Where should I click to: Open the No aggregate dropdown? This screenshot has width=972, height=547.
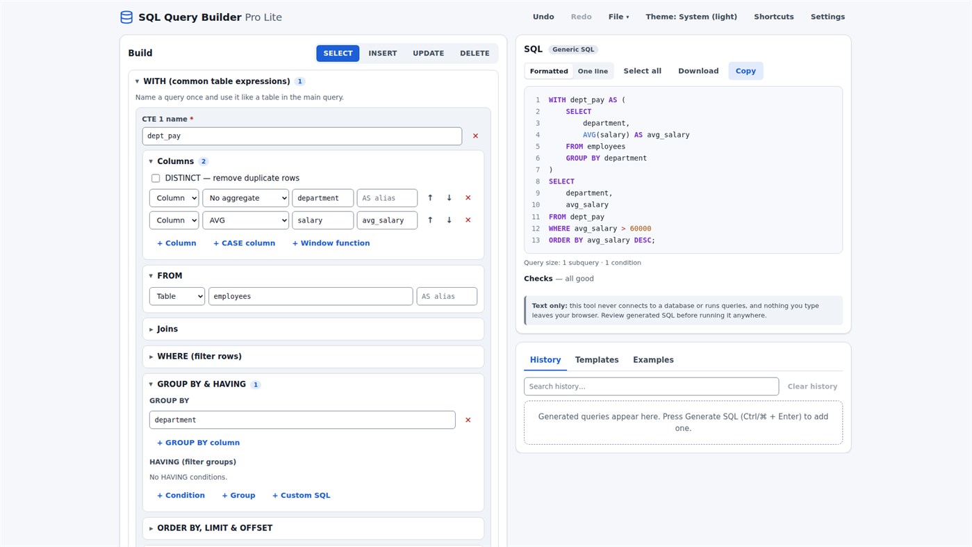click(245, 198)
